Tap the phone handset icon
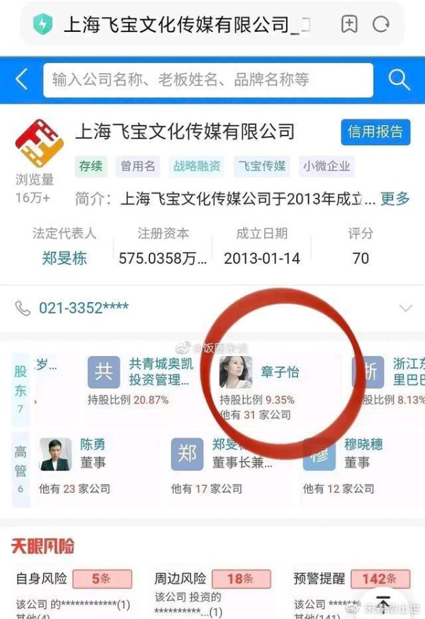 (23, 308)
